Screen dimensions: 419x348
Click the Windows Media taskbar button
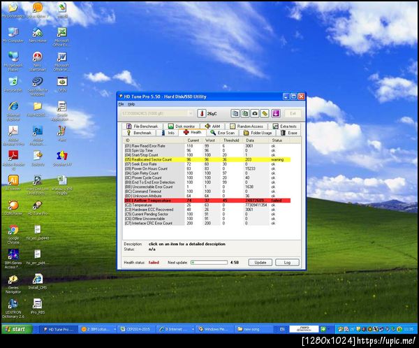coord(214,329)
